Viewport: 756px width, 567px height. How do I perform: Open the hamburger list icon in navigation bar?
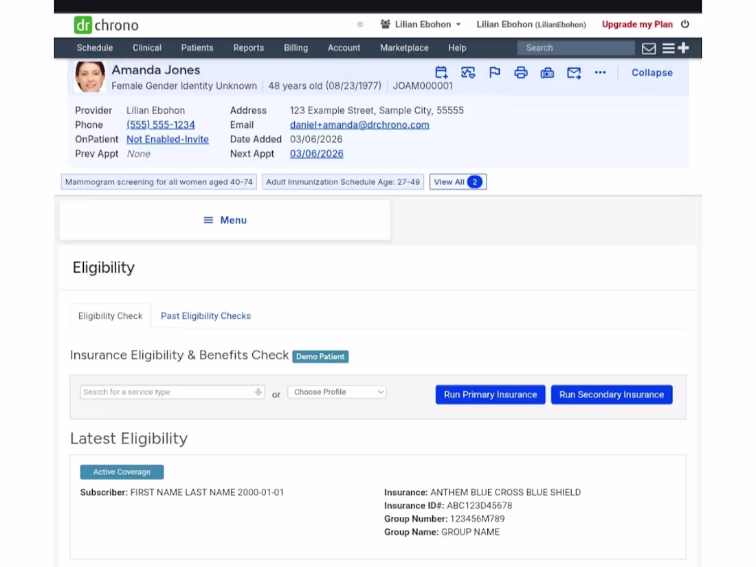click(668, 47)
